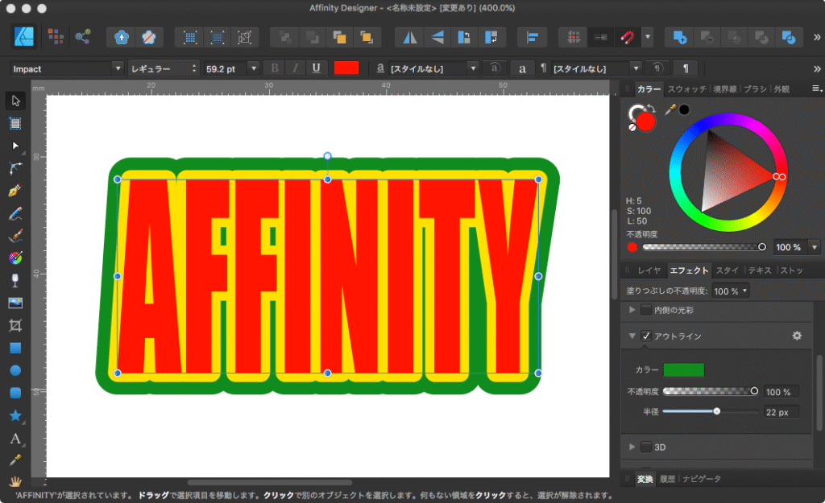
Task: Activate the Node tool
Action: [15, 146]
